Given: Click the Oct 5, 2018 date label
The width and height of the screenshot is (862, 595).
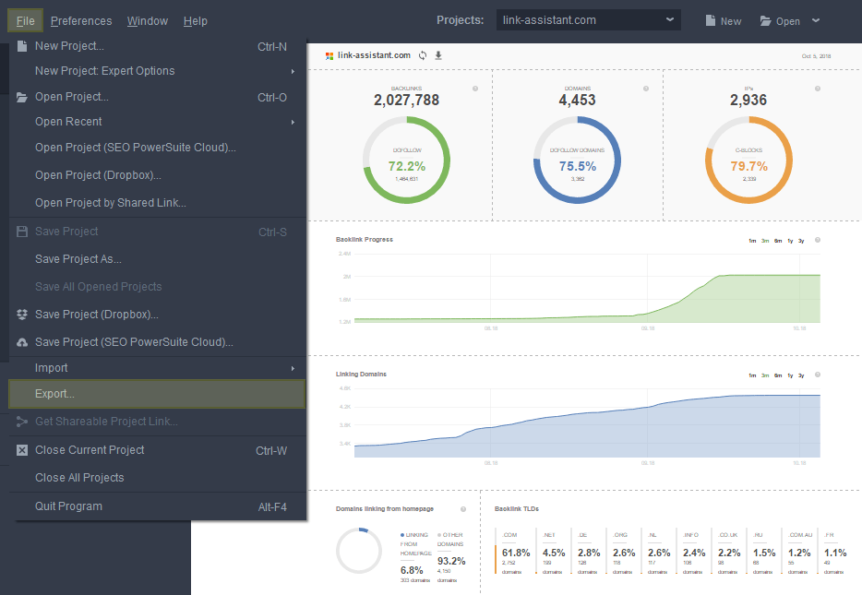Looking at the screenshot, I should 817,56.
